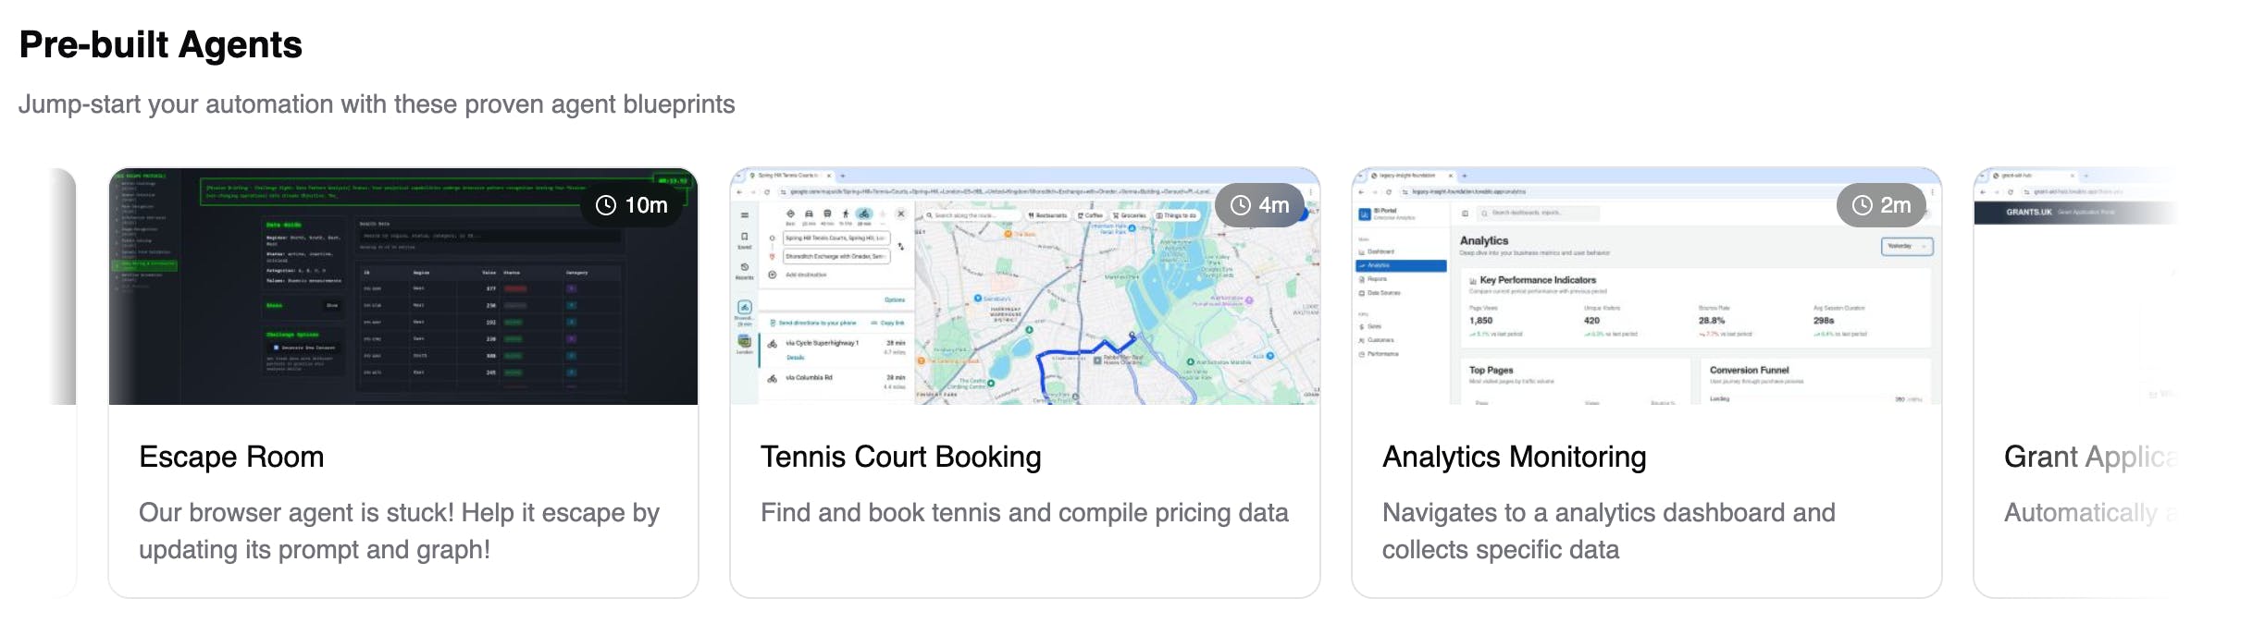Click the swap destinations arrows in the map preview
This screenshot has height=623, width=2265.
point(900,247)
